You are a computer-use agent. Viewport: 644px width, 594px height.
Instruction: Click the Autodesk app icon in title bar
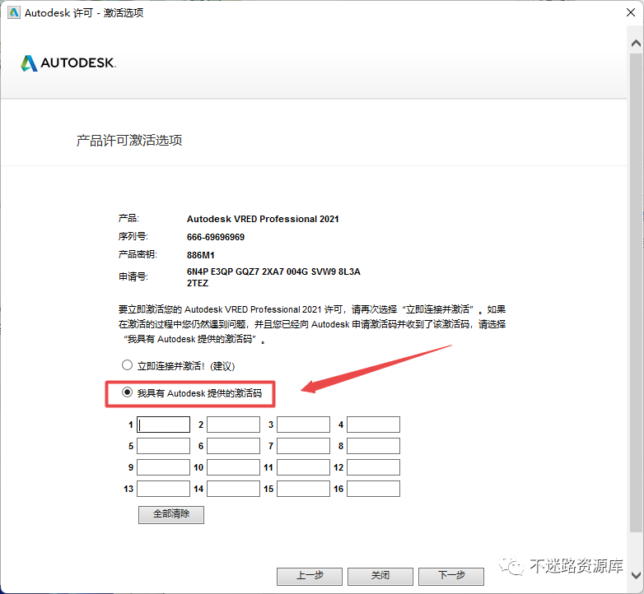click(13, 12)
